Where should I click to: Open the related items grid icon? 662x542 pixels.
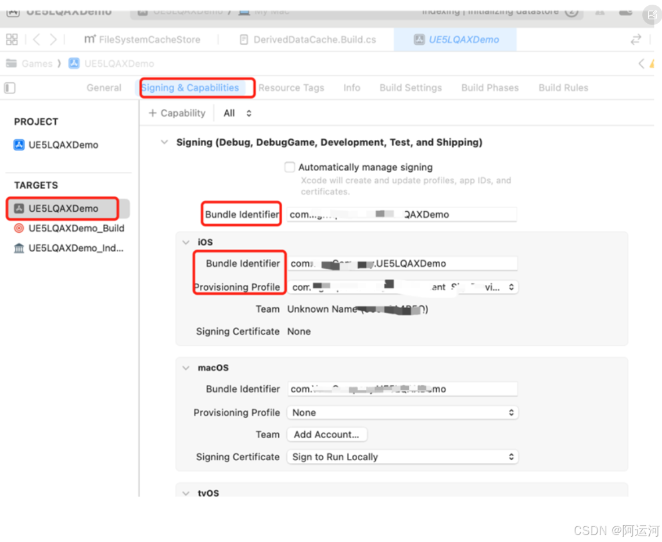(12, 39)
